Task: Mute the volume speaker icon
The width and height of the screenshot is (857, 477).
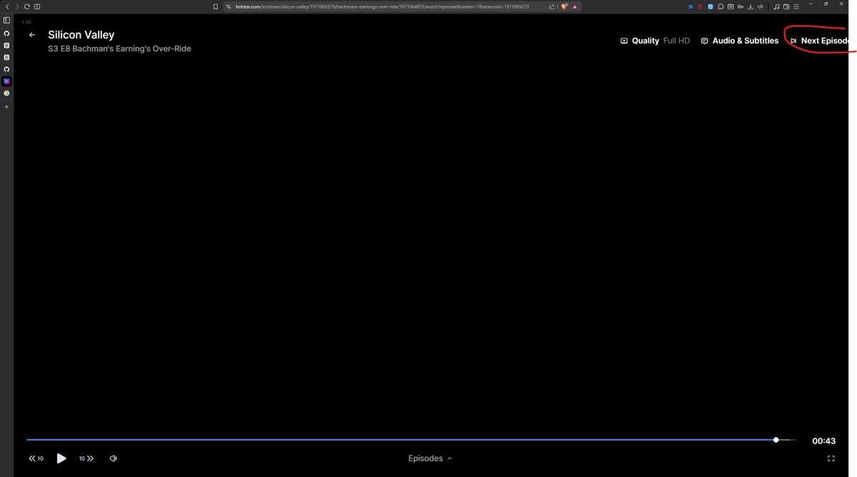Action: [114, 458]
